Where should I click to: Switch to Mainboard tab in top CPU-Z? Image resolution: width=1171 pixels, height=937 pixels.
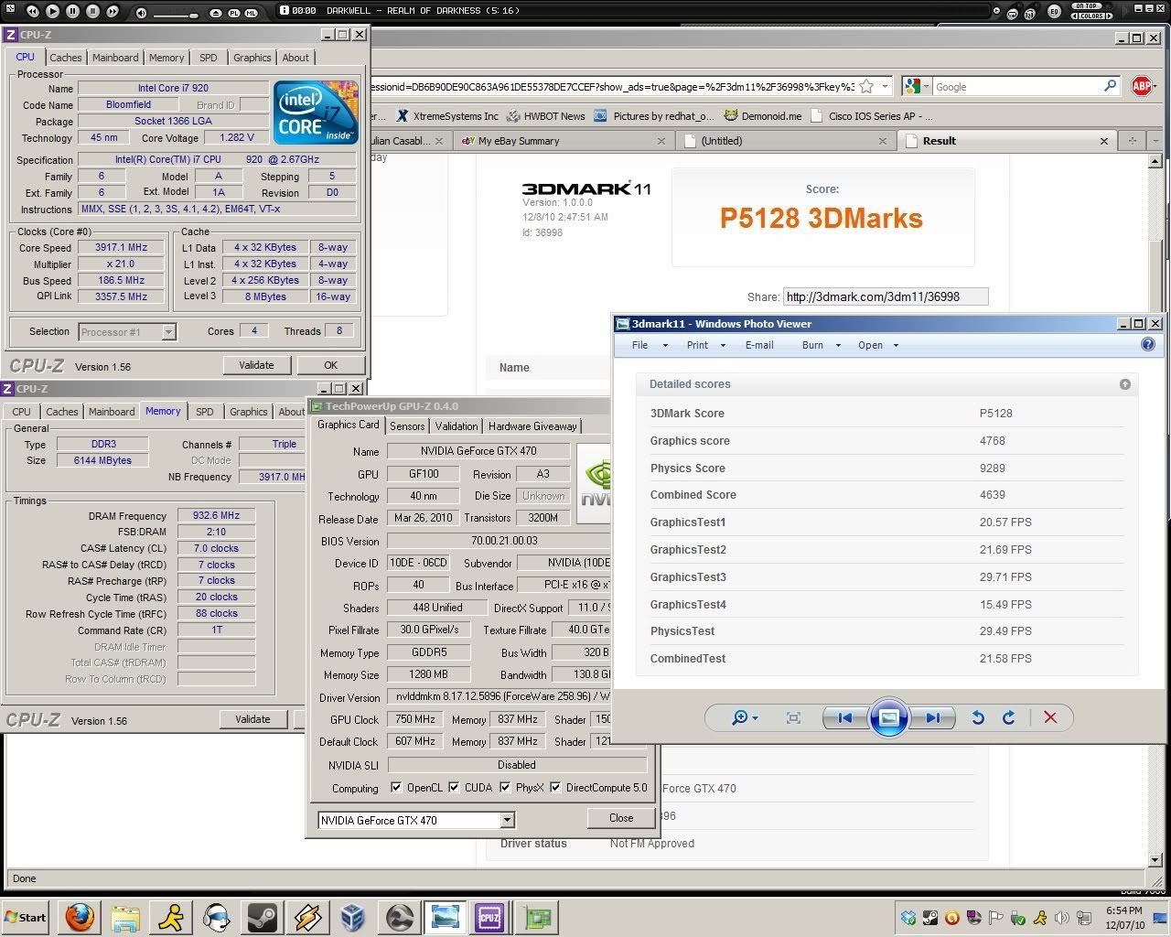click(115, 58)
